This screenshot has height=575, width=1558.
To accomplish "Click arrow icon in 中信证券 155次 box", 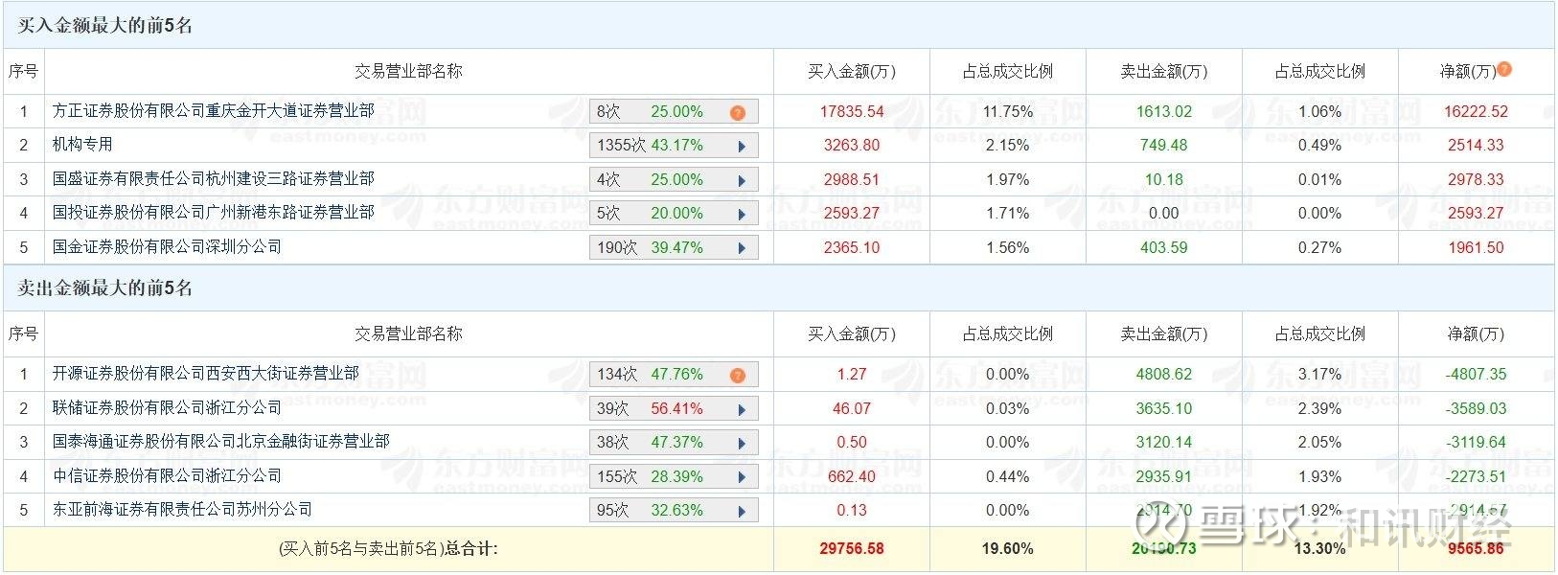I will pos(742,477).
